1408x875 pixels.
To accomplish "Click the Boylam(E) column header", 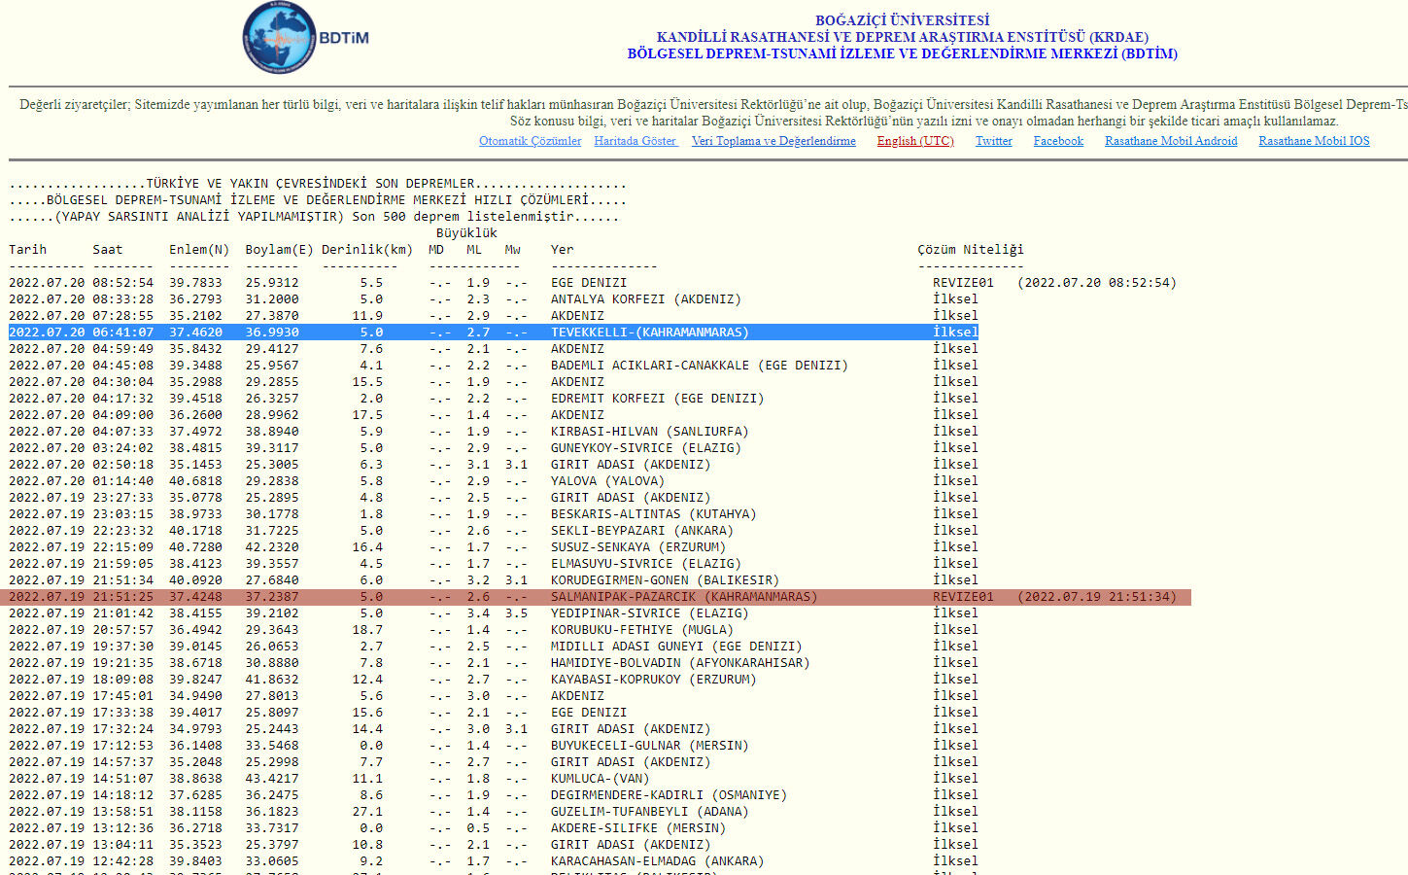I will 279,250.
